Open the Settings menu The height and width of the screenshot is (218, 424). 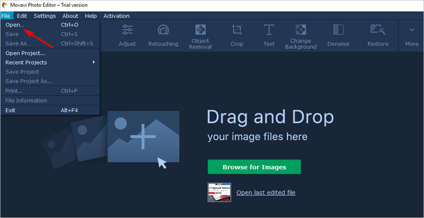point(45,16)
